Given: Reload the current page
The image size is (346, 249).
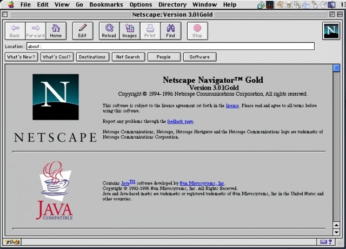Looking at the screenshot, I should (x=109, y=31).
